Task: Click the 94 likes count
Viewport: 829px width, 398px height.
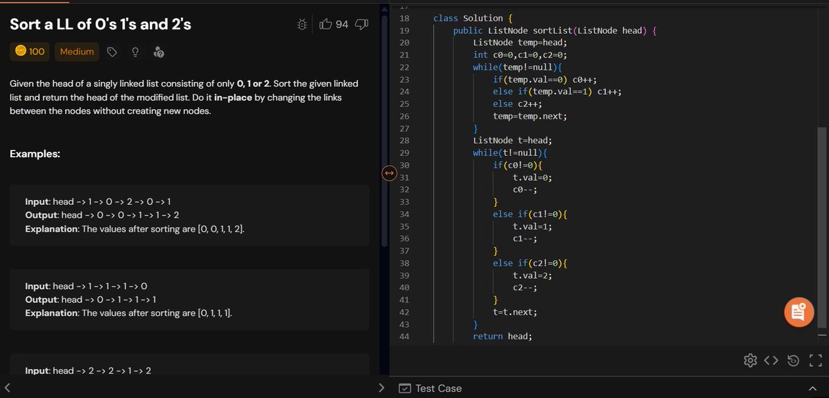Action: point(341,24)
